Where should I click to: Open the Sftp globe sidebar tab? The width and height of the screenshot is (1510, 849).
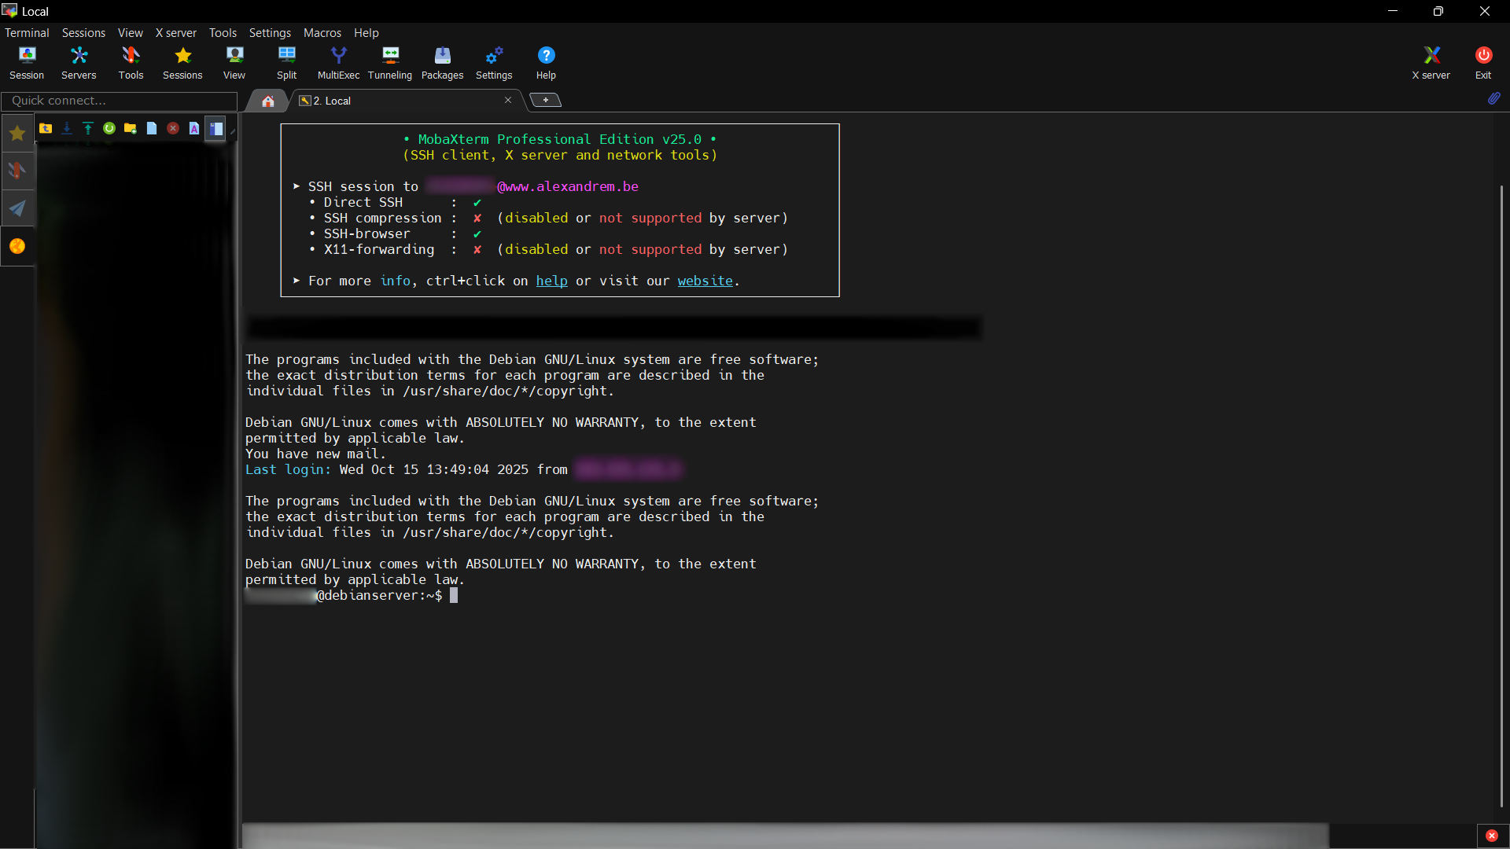click(17, 246)
